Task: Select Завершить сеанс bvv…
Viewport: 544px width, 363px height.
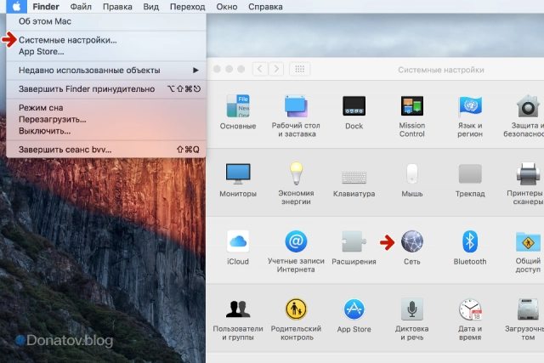Action: click(106, 150)
